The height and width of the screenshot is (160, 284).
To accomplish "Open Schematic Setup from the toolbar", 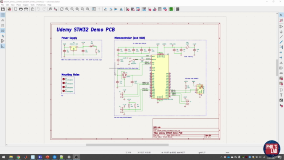I will click(x=9, y=9).
